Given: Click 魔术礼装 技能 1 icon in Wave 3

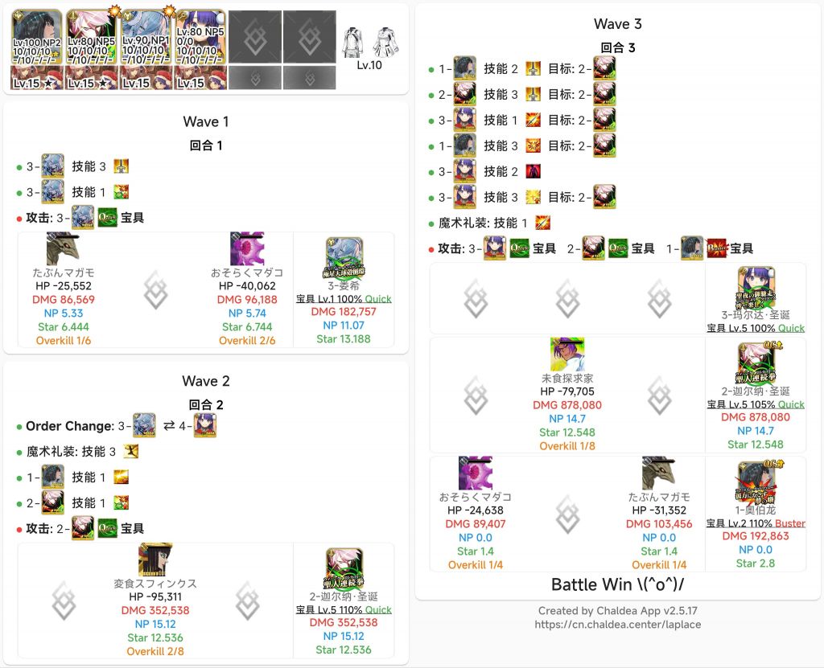Looking at the screenshot, I should click(x=543, y=223).
